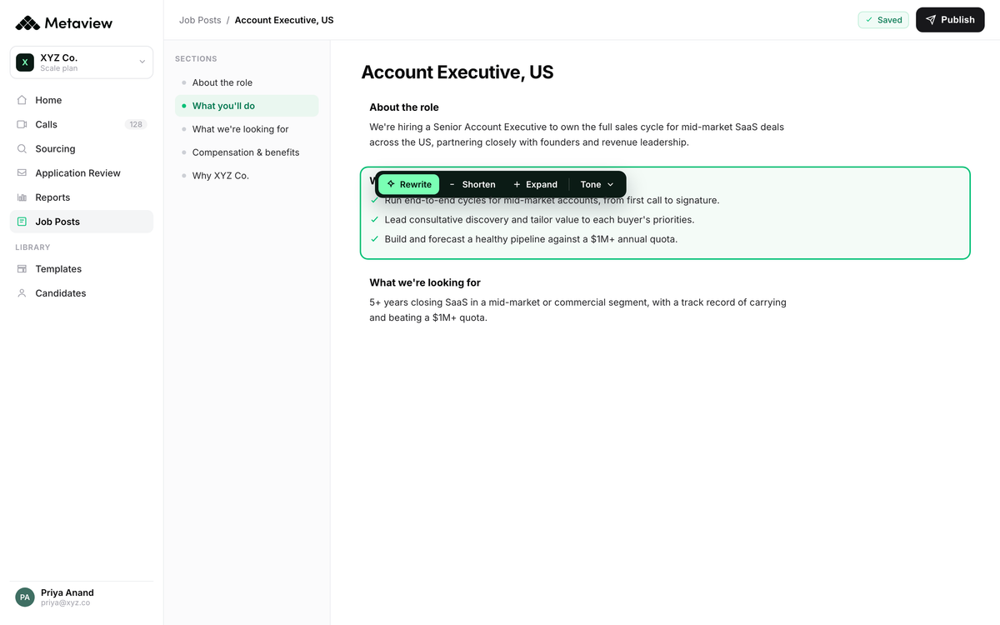
Task: Click the 5+ years closing SaaS paragraph
Action: [577, 310]
